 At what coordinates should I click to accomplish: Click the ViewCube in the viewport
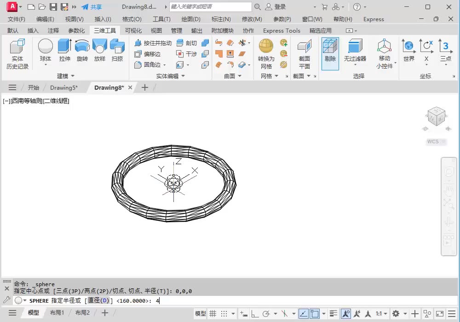coord(436,117)
